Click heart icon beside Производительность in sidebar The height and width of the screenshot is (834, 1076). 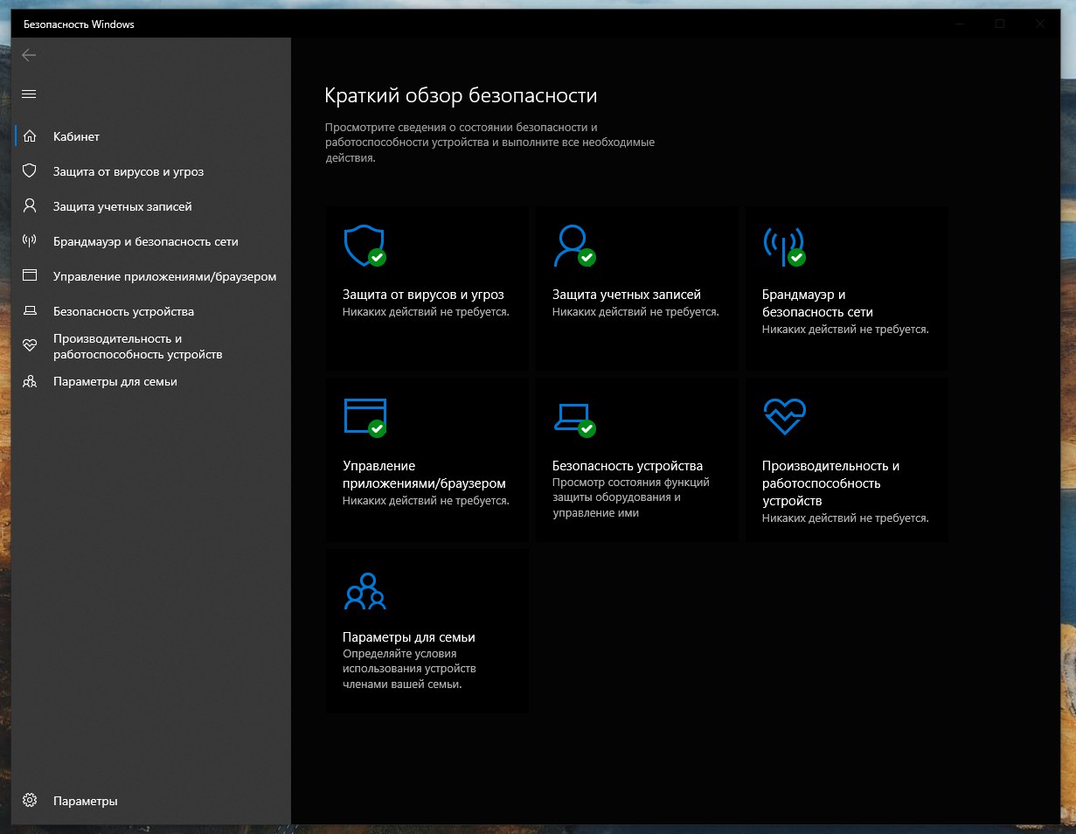[30, 346]
